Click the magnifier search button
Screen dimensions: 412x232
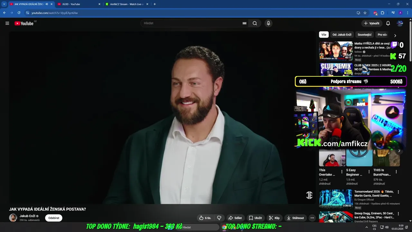click(x=255, y=23)
